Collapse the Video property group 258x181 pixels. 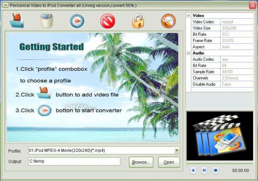pos(189,16)
